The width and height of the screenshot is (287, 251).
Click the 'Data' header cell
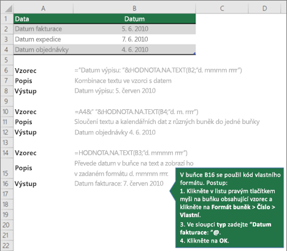(44, 19)
